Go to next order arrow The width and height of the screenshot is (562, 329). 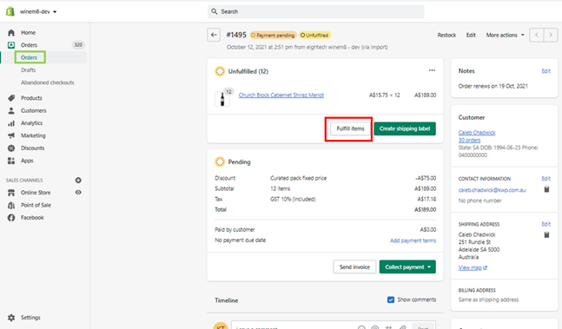(551, 35)
